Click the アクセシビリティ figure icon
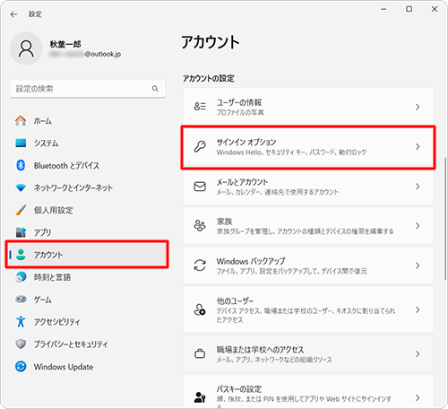 21,321
